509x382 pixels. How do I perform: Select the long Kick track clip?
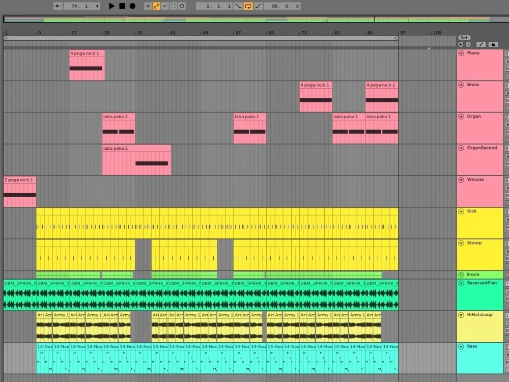(217, 224)
